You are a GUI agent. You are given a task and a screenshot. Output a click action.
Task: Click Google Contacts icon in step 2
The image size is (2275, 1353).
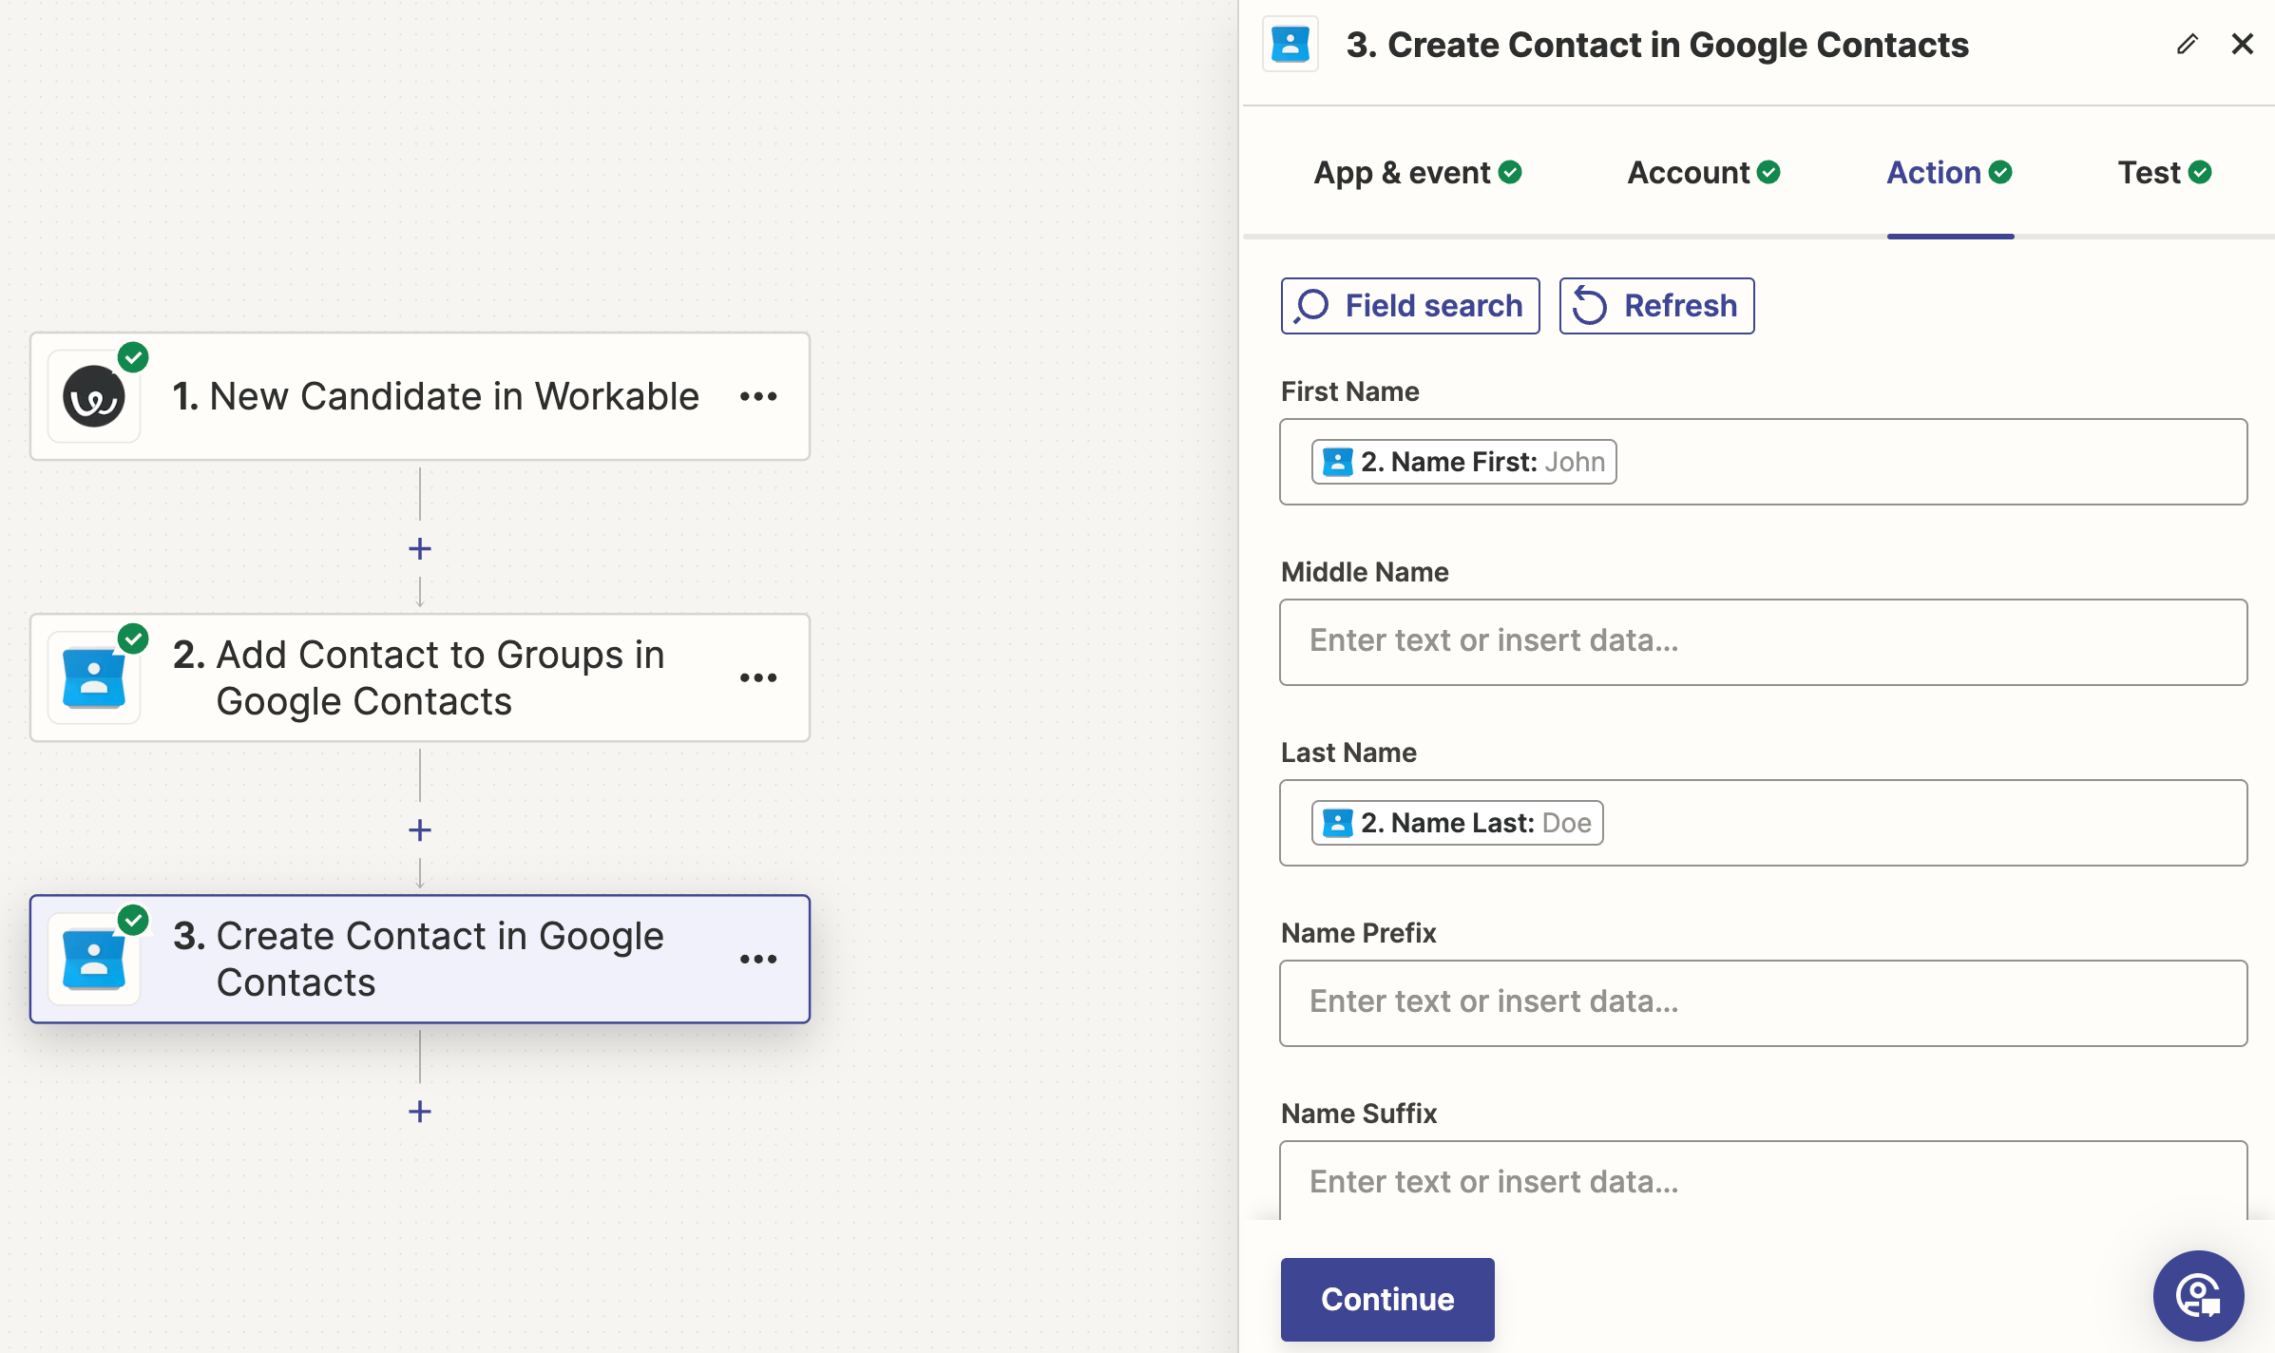click(94, 677)
